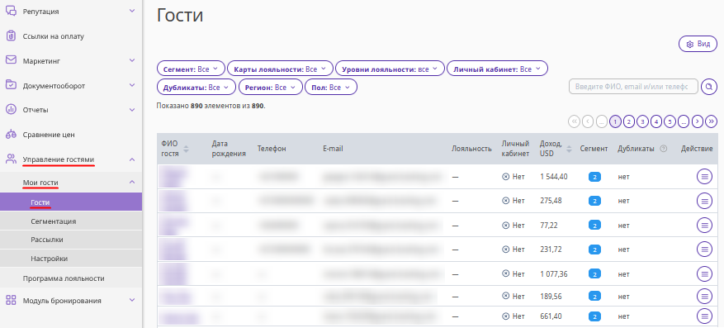Expand the Репутация menu chevron

tap(132, 11)
